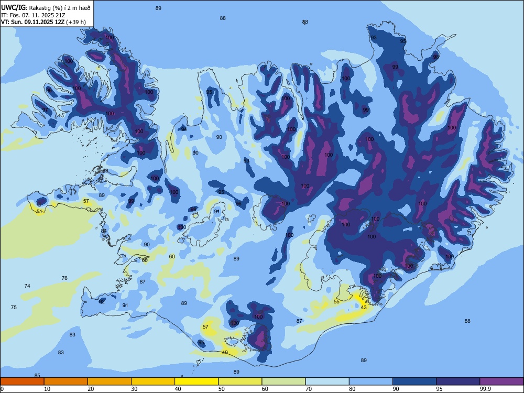Screen dimensions: 524x393
Task: Click the 85 humidity value at the bottom left
Action: [37, 375]
